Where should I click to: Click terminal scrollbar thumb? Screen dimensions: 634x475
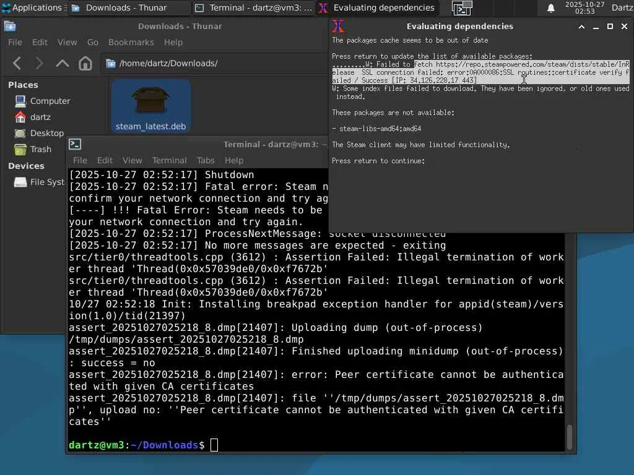pyautogui.click(x=570, y=437)
